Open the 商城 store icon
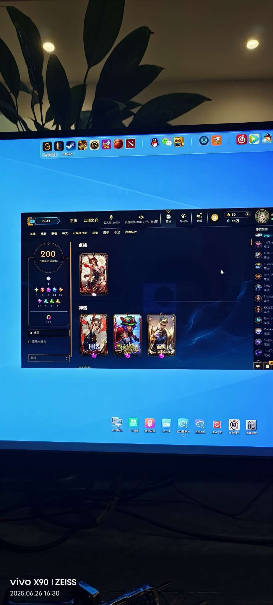 point(199,218)
